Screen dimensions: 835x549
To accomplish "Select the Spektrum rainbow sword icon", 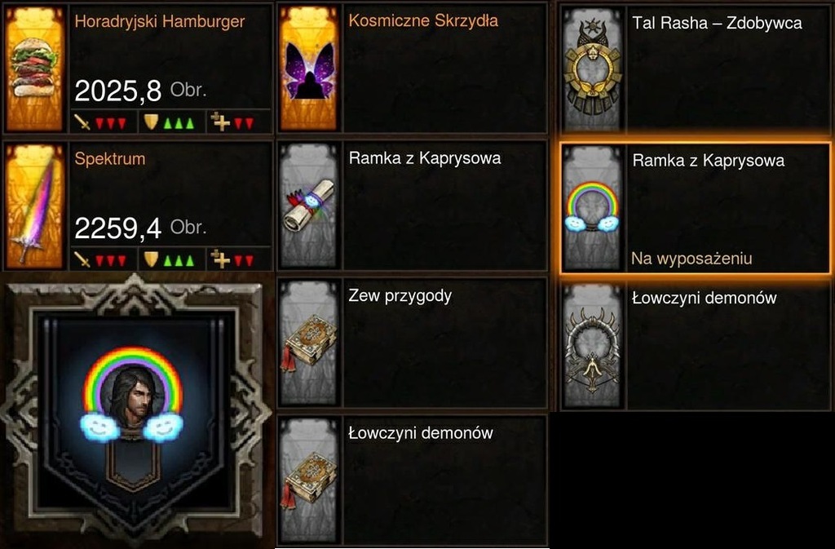I will [x=34, y=206].
